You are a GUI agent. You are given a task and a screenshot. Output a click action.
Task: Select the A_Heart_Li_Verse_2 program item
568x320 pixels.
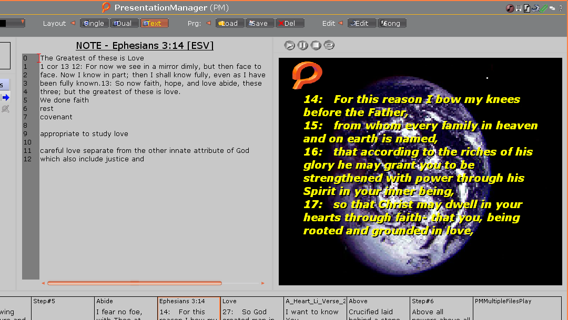[x=315, y=308]
